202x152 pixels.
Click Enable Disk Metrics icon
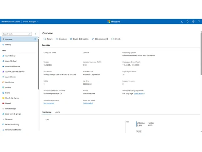pyautogui.click(x=71, y=39)
